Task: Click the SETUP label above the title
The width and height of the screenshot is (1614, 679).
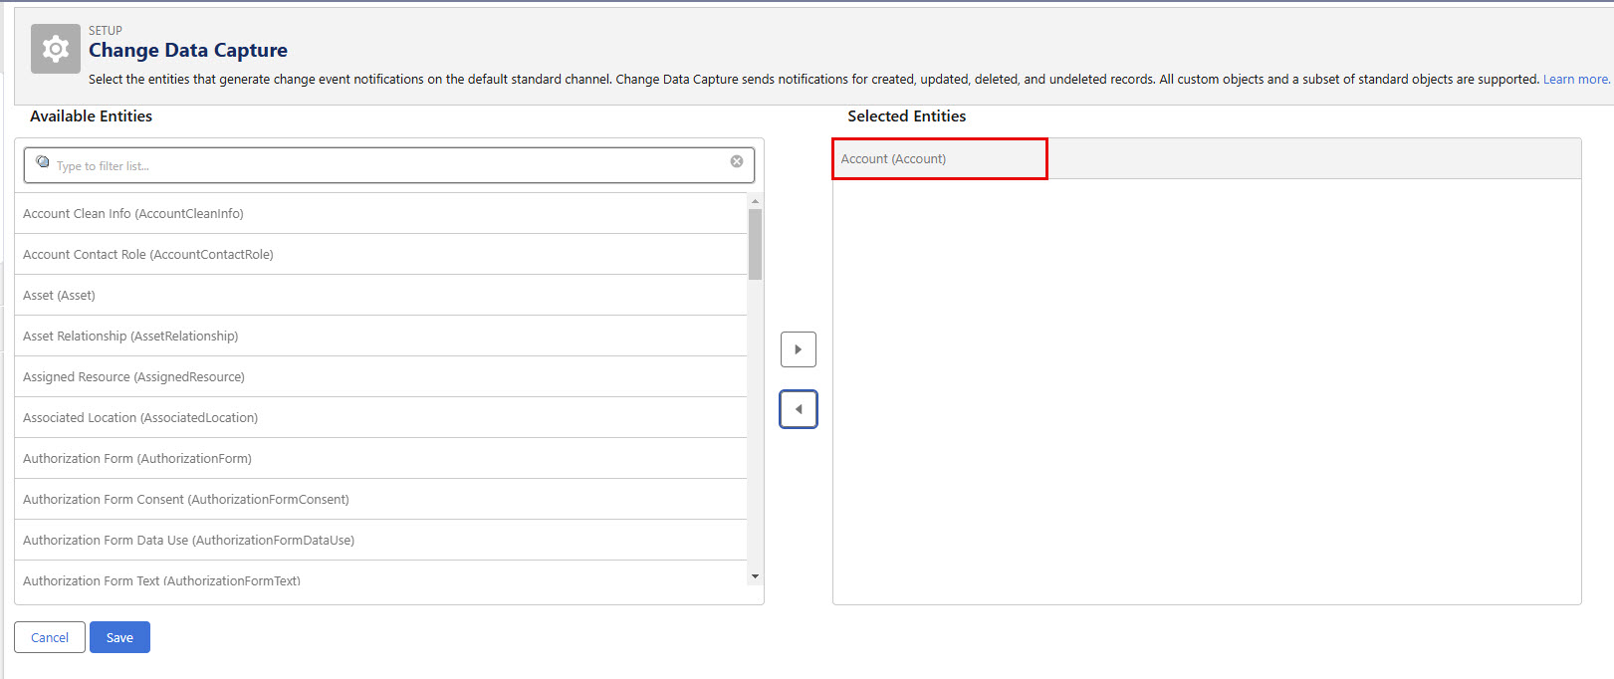Action: tap(106, 31)
